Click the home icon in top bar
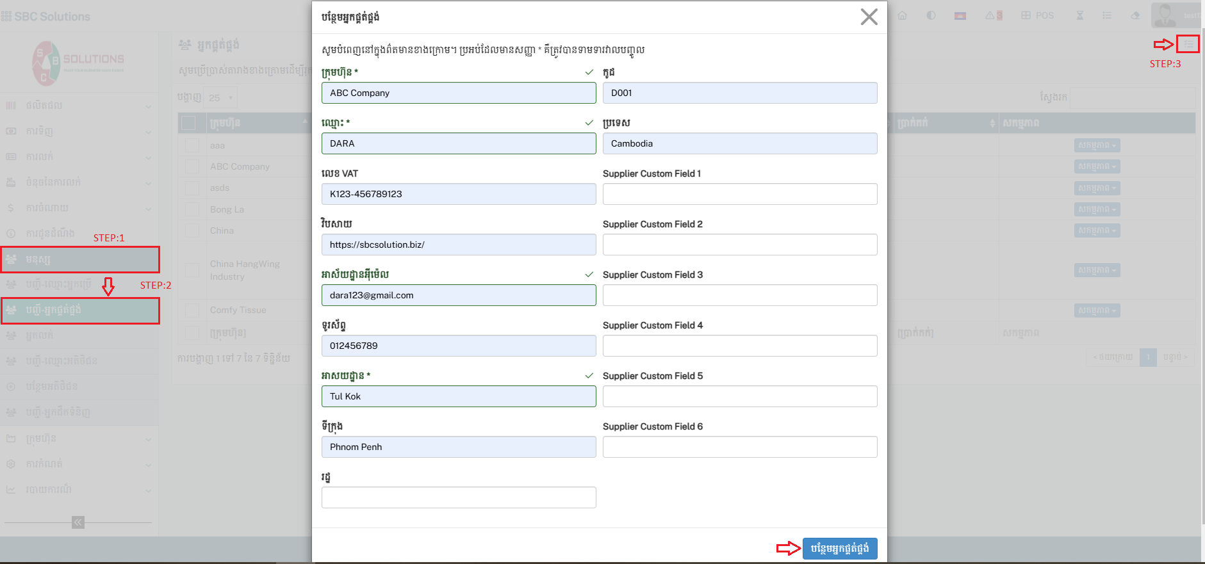Image resolution: width=1205 pixels, height=564 pixels. coord(902,15)
